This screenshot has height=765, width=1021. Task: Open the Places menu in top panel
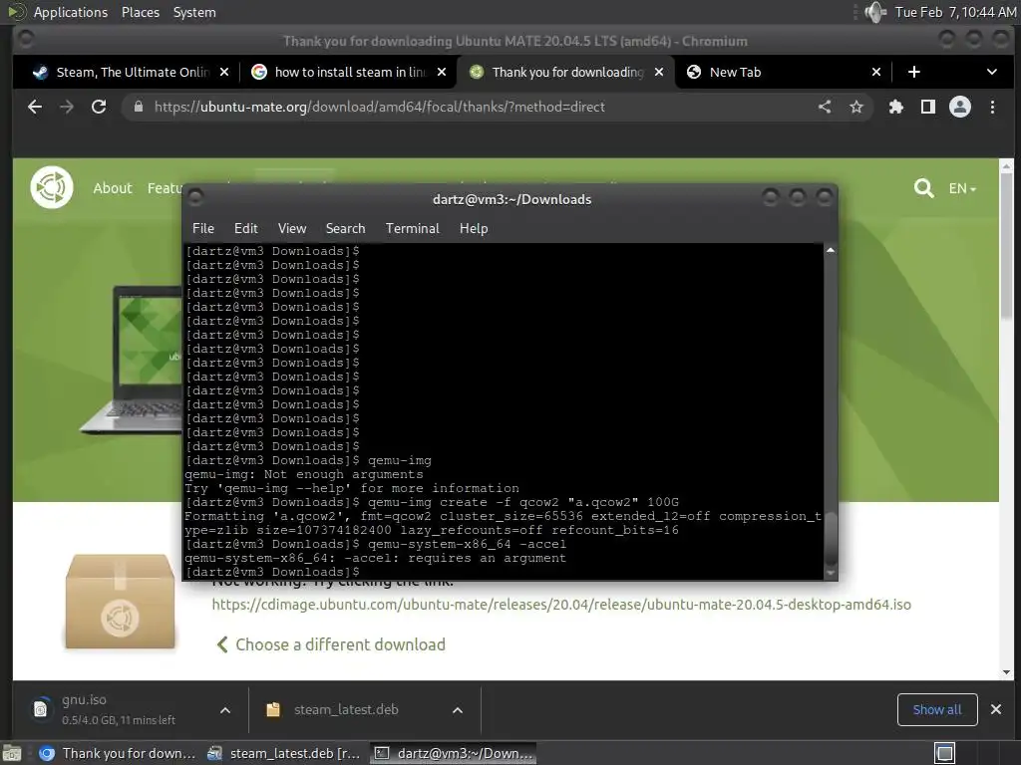(140, 12)
